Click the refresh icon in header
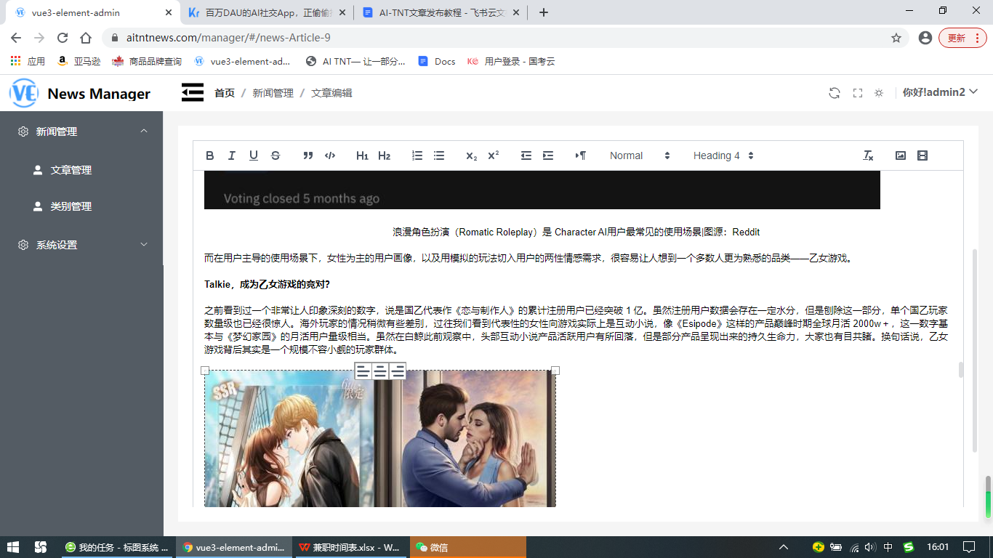993x558 pixels. pyautogui.click(x=835, y=93)
